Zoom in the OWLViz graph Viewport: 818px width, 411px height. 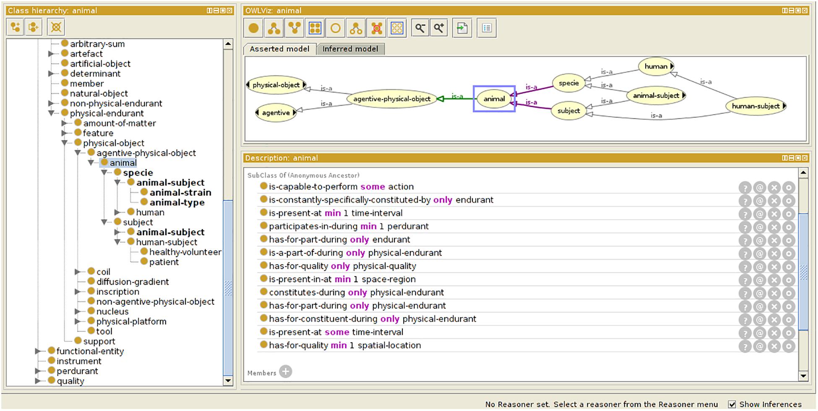pos(439,28)
